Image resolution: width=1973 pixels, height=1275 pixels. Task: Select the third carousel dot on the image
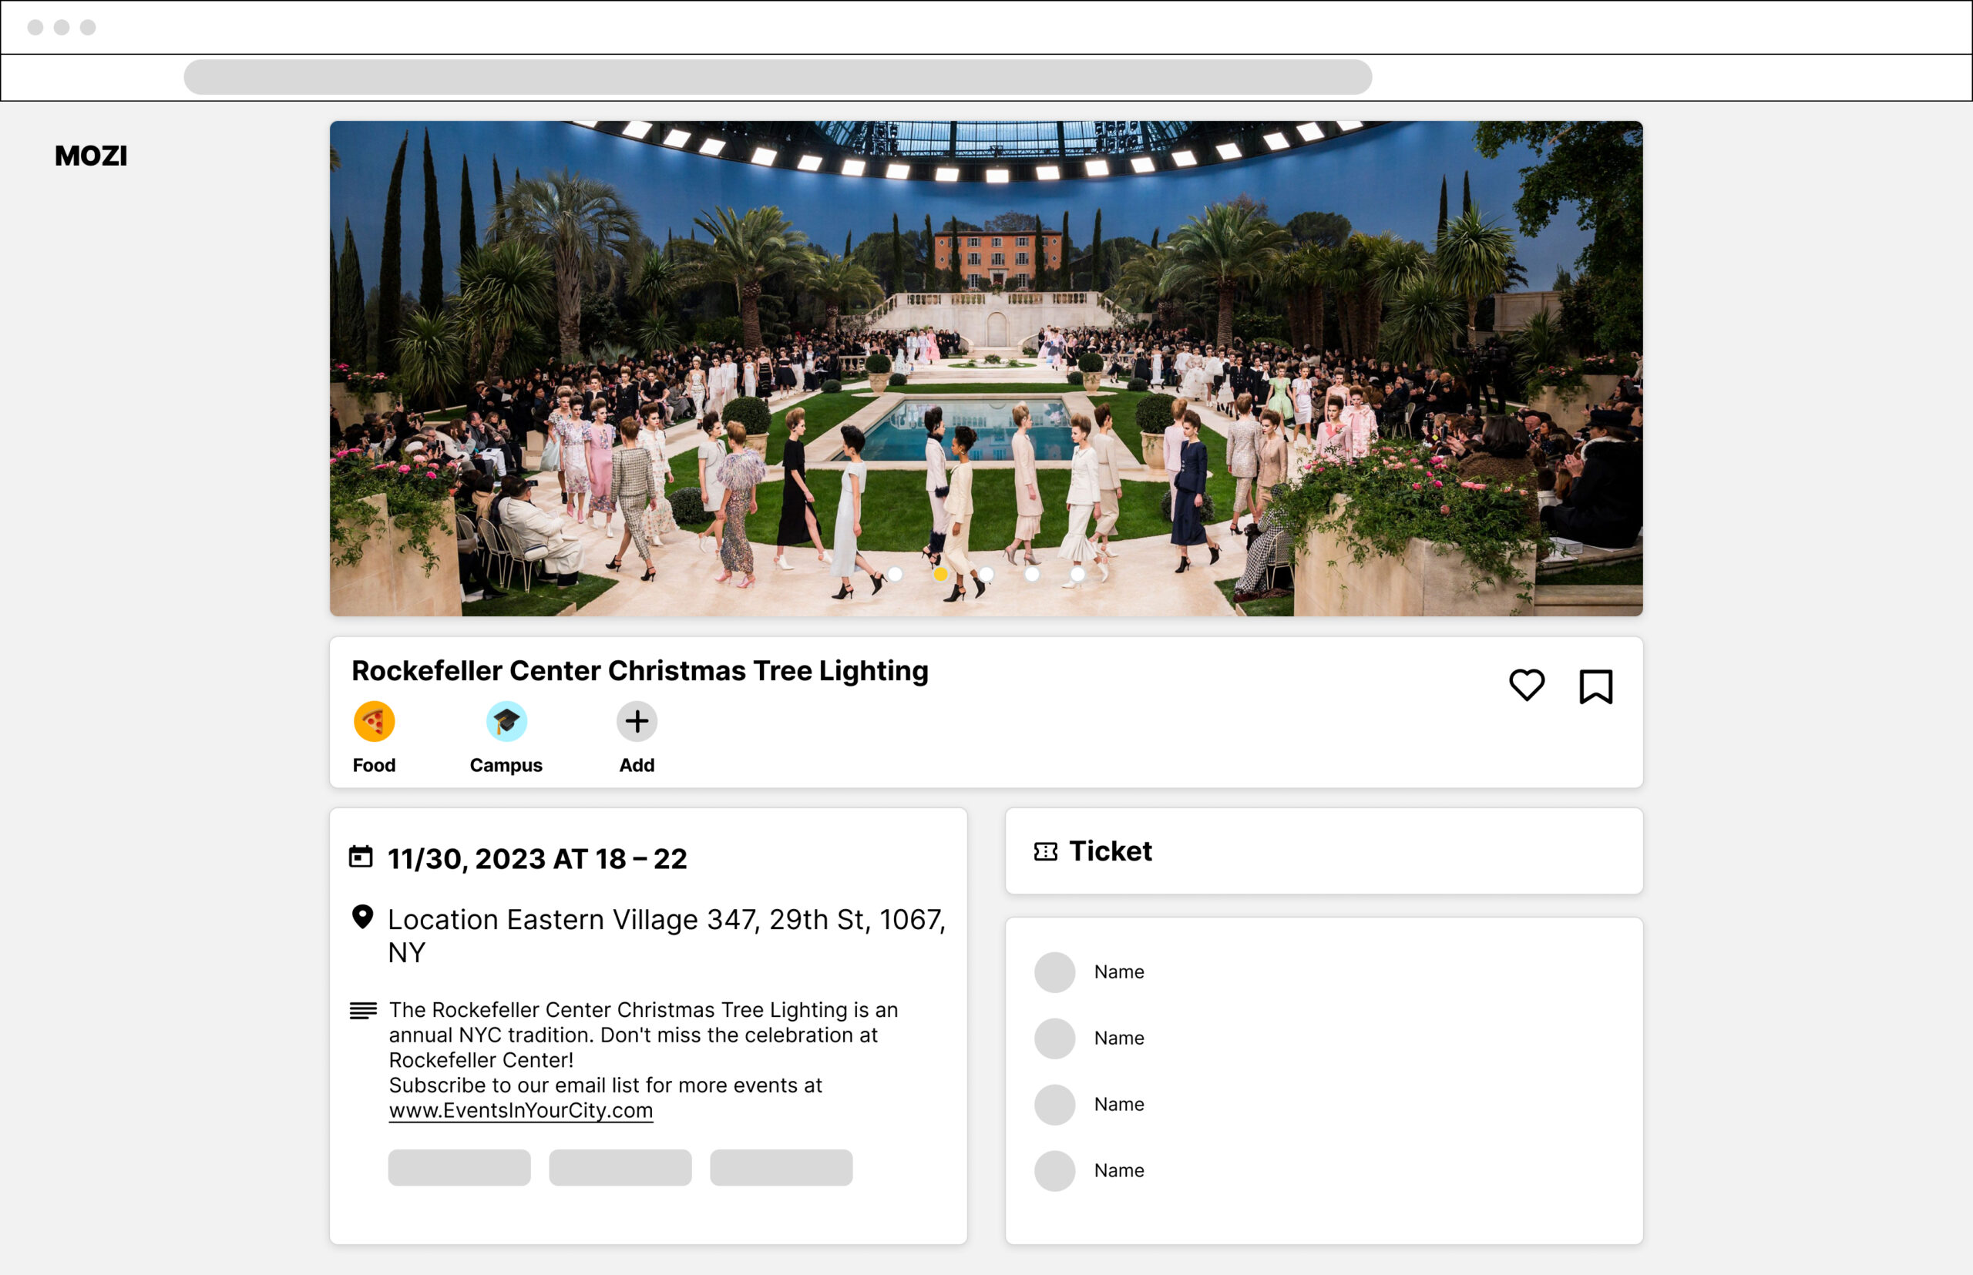point(986,574)
